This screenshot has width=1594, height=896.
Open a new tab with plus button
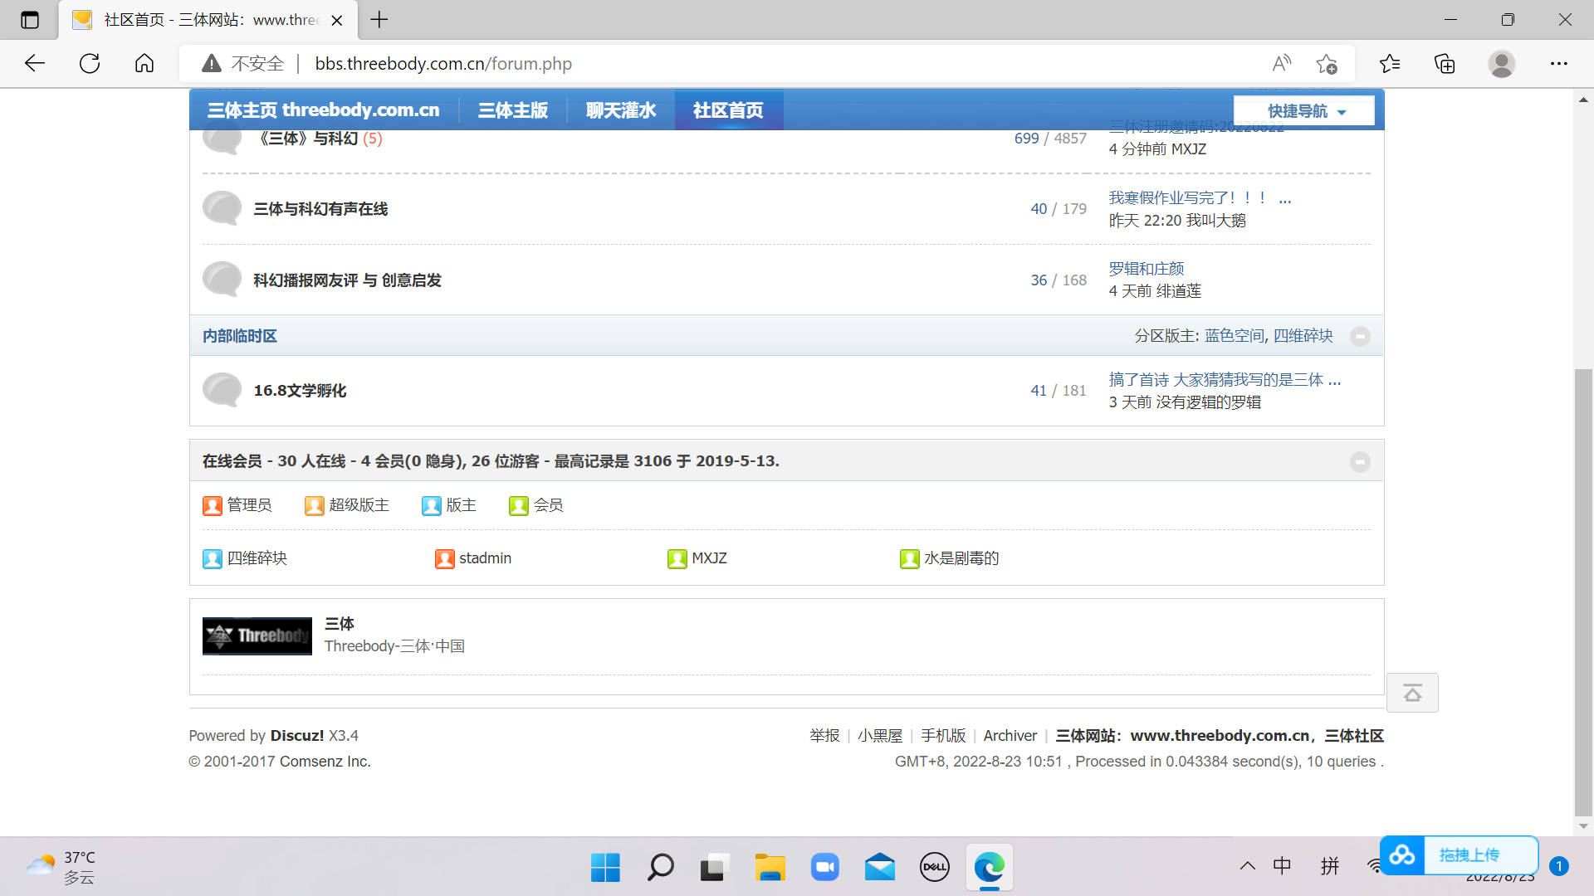379,19
